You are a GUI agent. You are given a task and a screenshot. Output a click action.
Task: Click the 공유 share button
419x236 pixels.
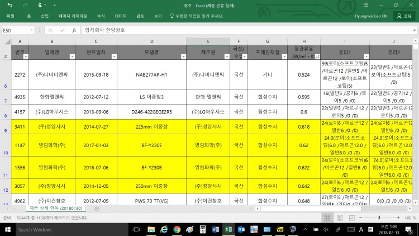pyautogui.click(x=403, y=16)
